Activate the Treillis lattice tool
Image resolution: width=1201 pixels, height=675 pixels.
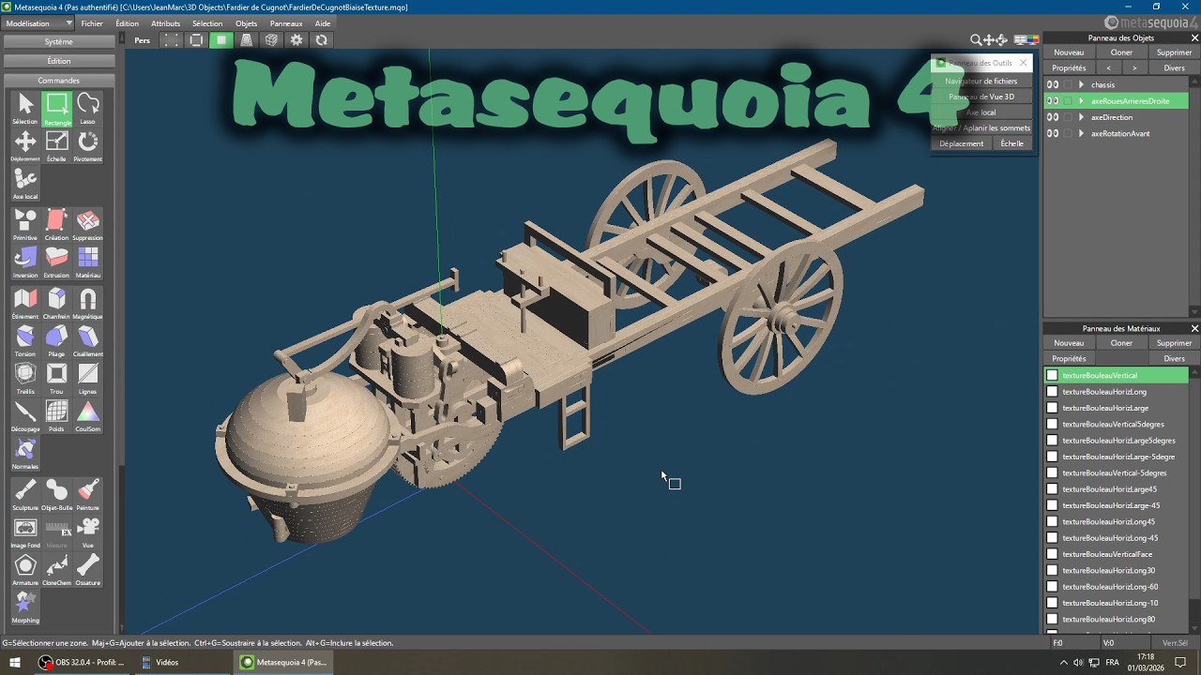click(x=25, y=379)
